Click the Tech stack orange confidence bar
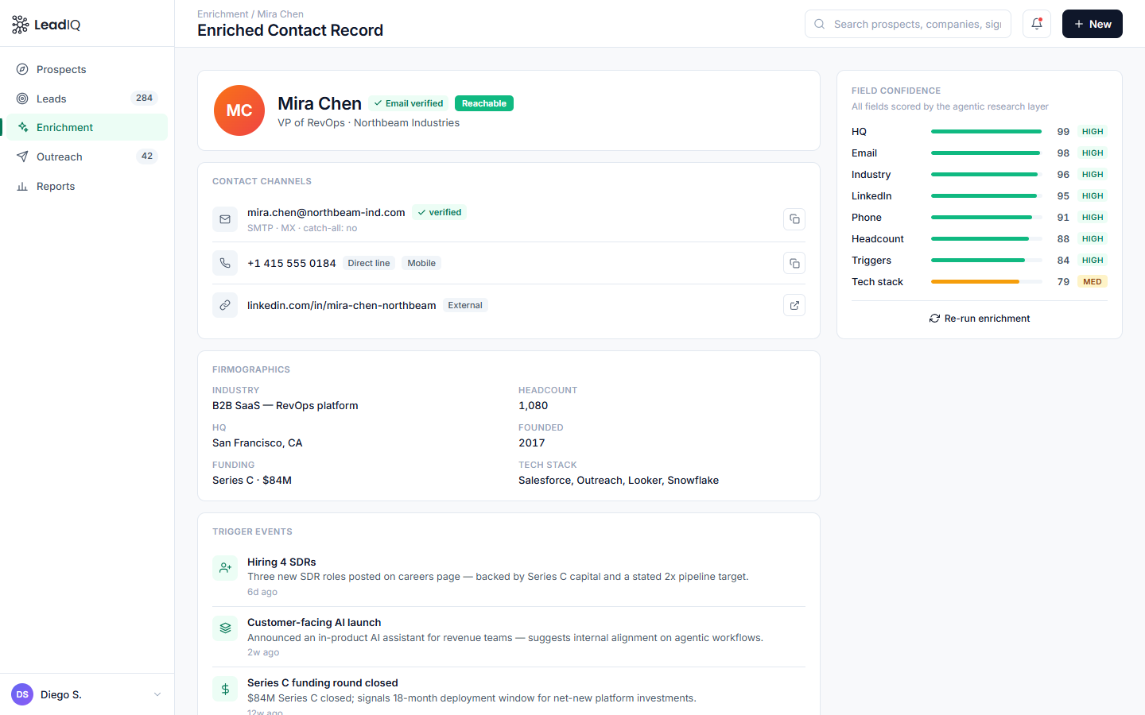Image resolution: width=1145 pixels, height=715 pixels. pos(987,282)
